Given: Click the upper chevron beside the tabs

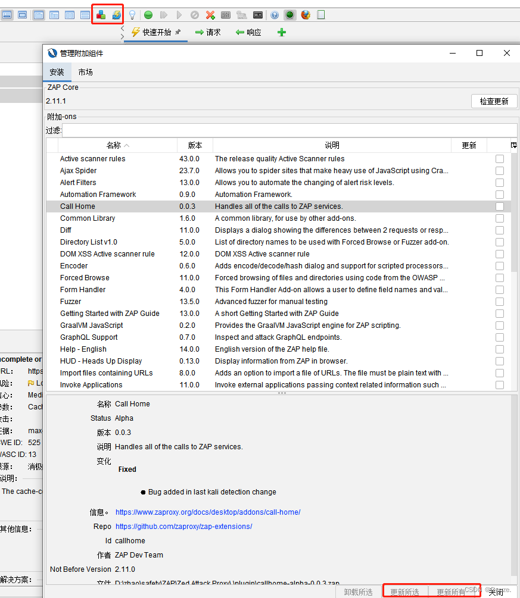Looking at the screenshot, I should 122,28.
